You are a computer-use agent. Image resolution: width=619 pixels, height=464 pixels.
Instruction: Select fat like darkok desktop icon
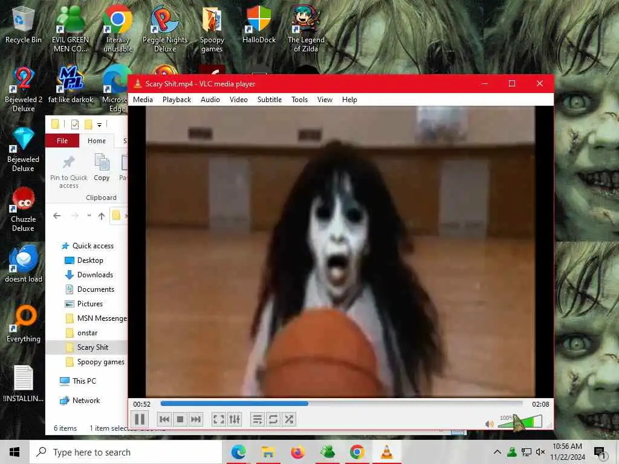pyautogui.click(x=71, y=85)
